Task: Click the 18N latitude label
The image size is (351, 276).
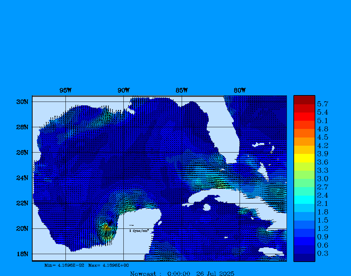Action: point(22,254)
